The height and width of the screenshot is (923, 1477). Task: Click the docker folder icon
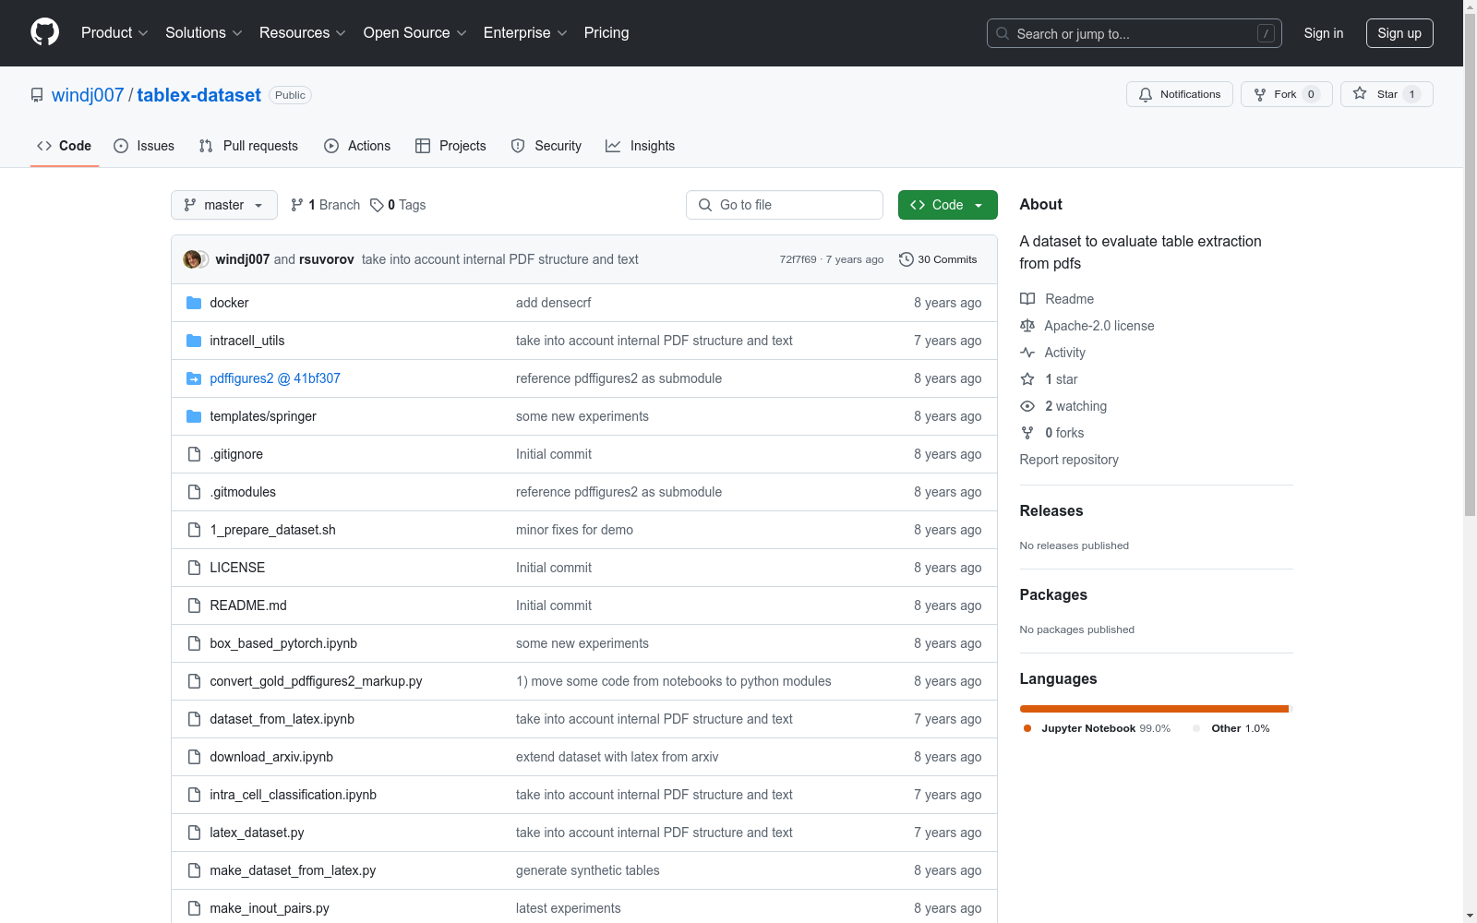[194, 303]
